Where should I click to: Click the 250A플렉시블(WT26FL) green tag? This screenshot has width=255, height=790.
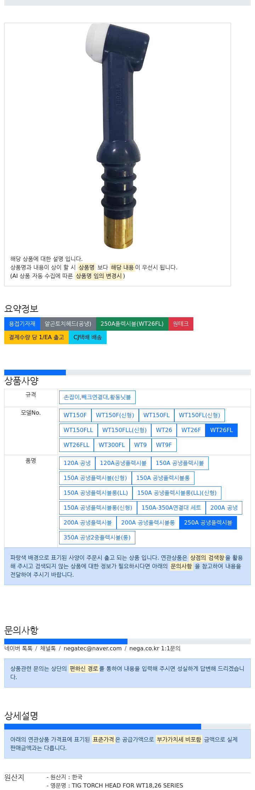point(132,324)
